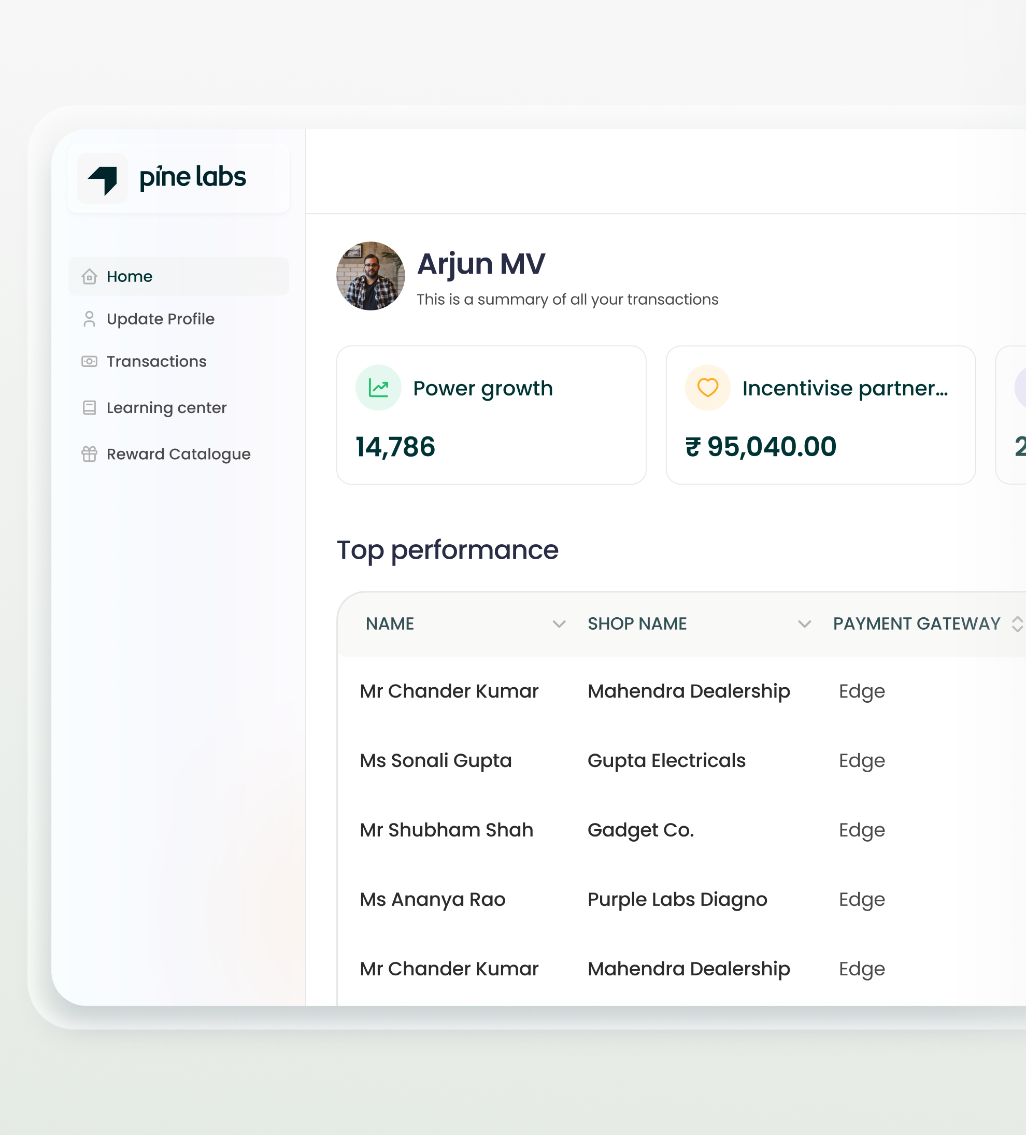Screen dimensions: 1026x1135
Task: Select the Ms Ananya Rao name cell
Action: (x=432, y=900)
